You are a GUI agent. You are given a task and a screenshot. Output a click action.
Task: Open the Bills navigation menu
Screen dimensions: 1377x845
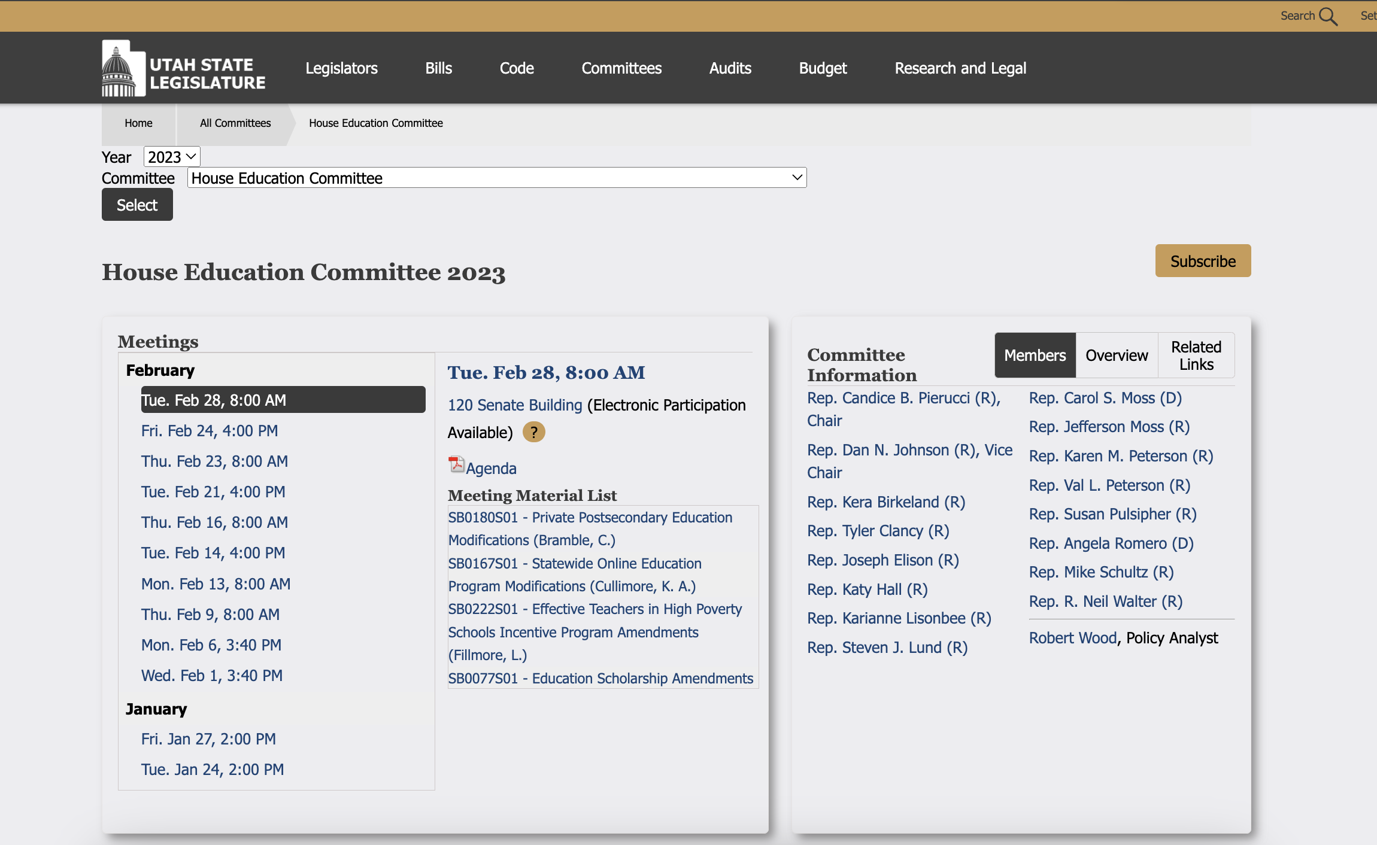[x=438, y=68]
